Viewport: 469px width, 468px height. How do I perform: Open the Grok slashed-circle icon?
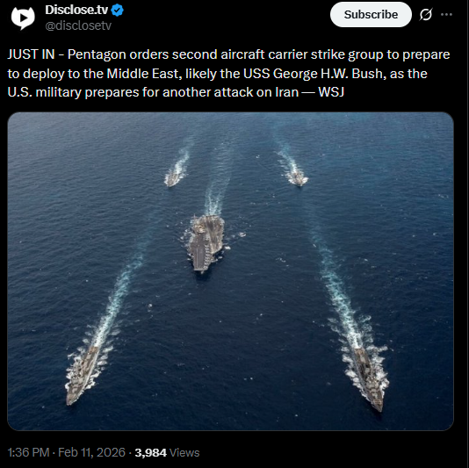pos(426,14)
